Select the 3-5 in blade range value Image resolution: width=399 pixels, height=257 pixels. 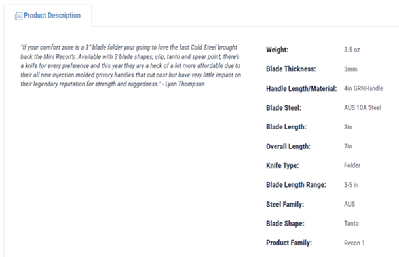(351, 185)
